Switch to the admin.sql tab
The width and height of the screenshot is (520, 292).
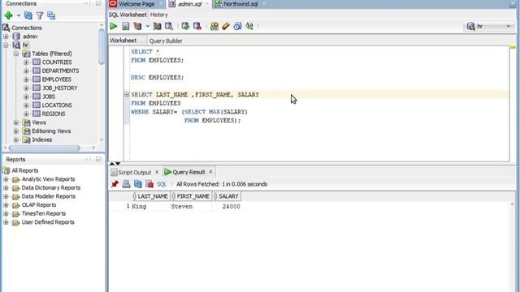[189, 4]
